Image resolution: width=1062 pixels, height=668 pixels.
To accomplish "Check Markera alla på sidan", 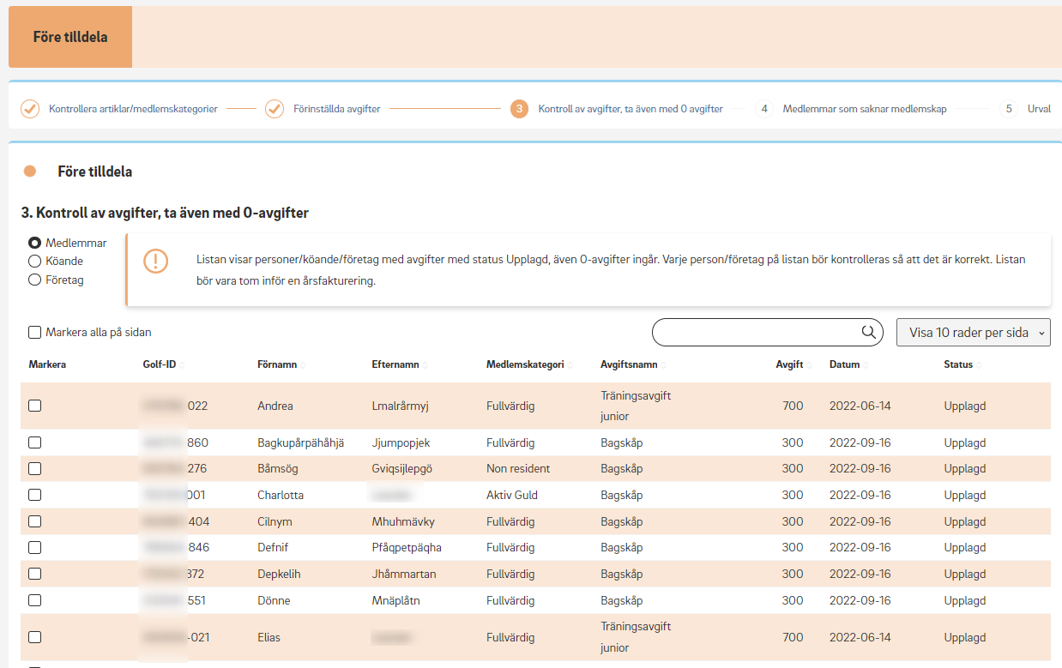I will tap(35, 332).
